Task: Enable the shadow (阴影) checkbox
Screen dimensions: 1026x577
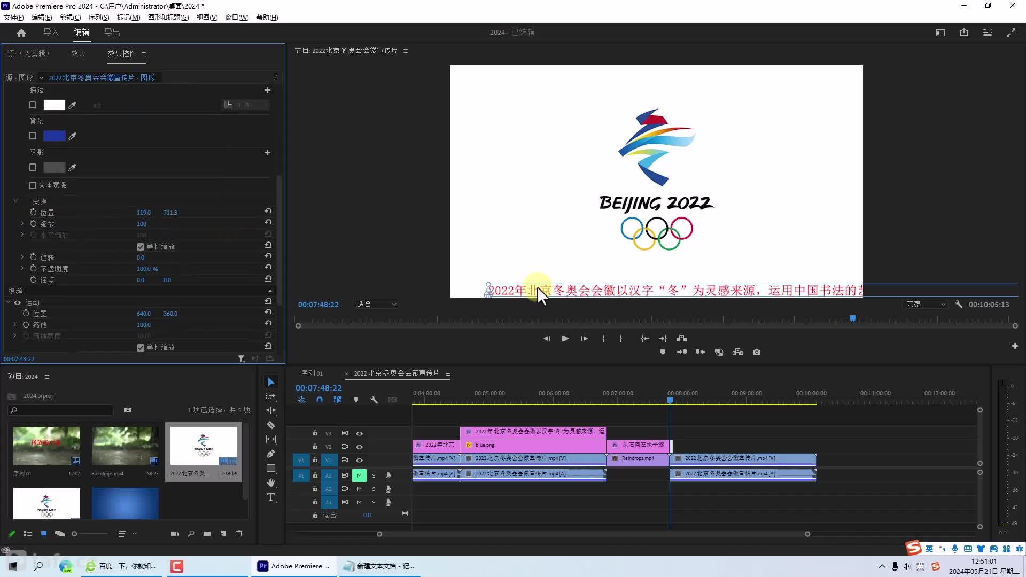Action: 33,168
